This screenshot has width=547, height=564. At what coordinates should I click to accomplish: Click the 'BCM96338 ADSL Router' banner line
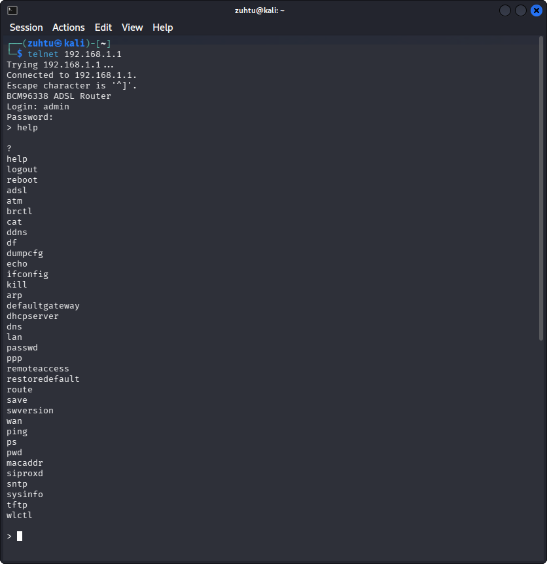(x=59, y=96)
